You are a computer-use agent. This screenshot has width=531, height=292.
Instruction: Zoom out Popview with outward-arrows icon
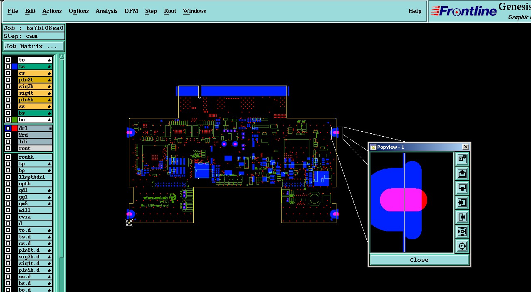click(x=462, y=246)
